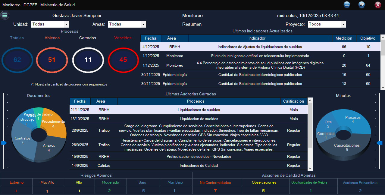Open the No Conformidades quality actions
This screenshot has width=385, height=195.
point(215,182)
